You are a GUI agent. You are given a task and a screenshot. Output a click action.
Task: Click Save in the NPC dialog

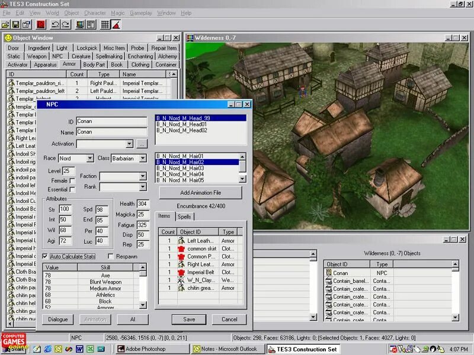(189, 319)
